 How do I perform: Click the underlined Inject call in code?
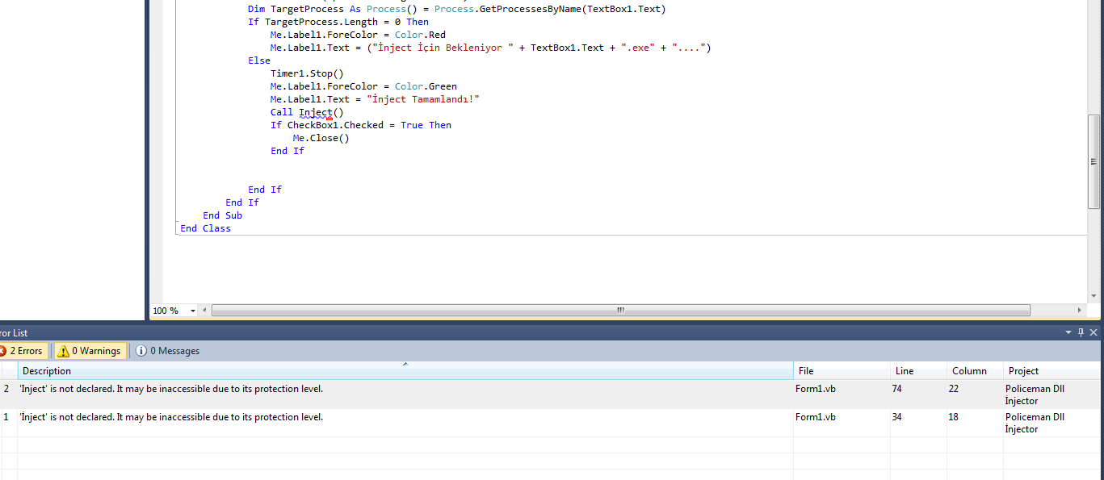pos(315,112)
